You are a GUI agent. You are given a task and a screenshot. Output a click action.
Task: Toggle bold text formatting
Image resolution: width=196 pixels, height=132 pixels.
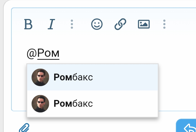28,24
